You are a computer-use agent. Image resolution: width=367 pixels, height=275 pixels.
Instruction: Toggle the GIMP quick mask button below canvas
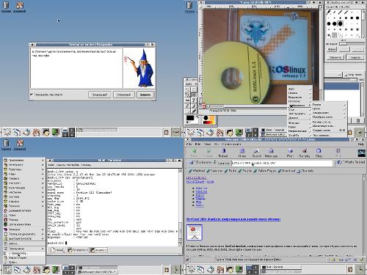pyautogui.click(x=204, y=106)
